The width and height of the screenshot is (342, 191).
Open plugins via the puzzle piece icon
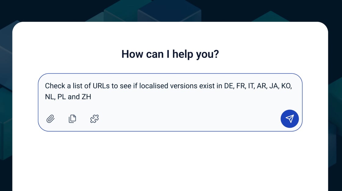coord(94,119)
